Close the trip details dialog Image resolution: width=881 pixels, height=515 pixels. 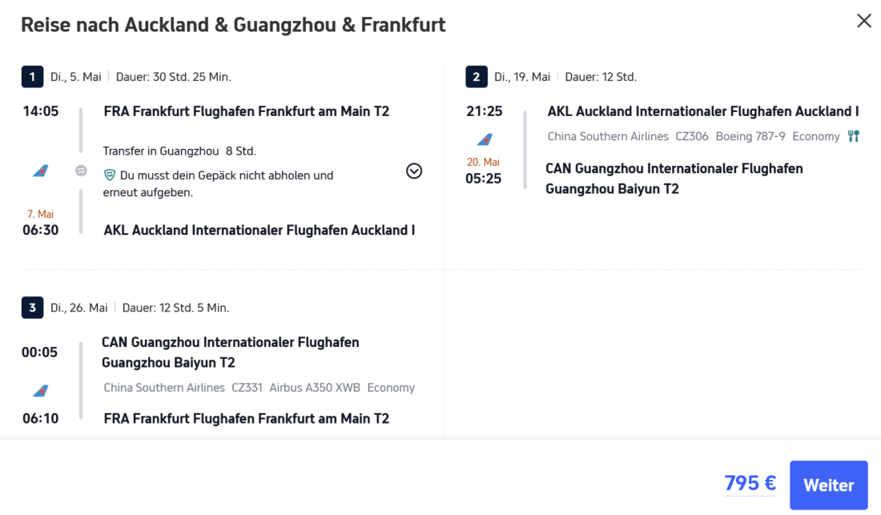tap(864, 22)
